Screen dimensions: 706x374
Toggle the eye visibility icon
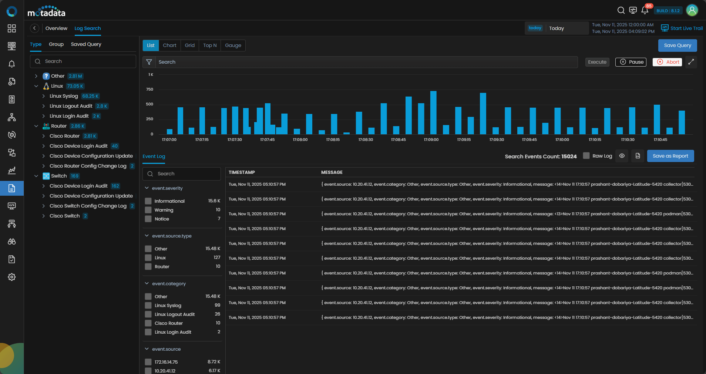[x=622, y=156]
